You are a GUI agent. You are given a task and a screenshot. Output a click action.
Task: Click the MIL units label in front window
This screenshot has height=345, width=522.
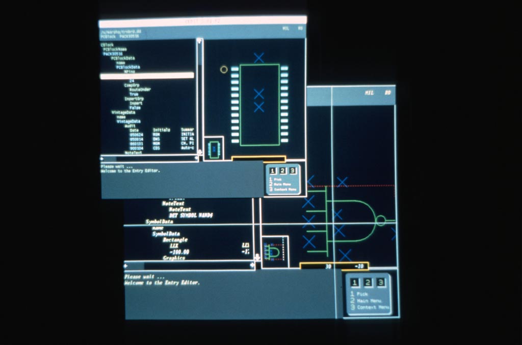click(x=286, y=29)
